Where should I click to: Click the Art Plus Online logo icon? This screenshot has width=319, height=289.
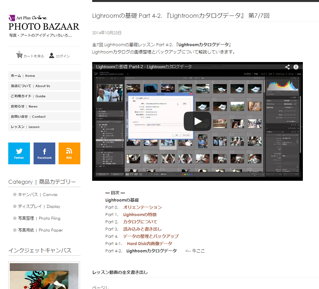coord(12,18)
